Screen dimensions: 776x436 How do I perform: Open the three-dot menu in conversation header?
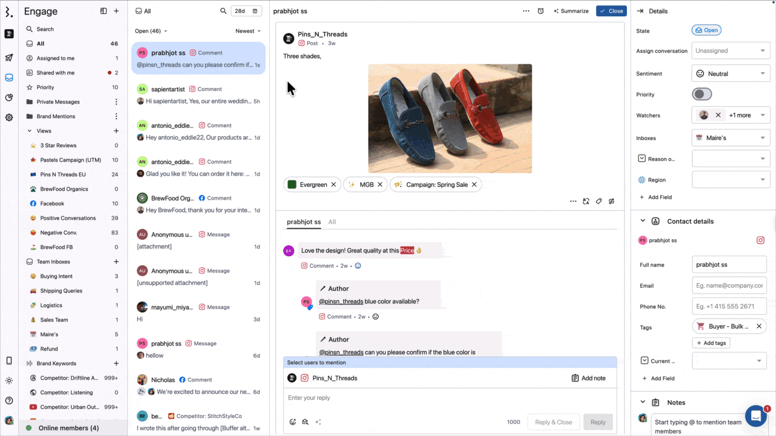[526, 11]
